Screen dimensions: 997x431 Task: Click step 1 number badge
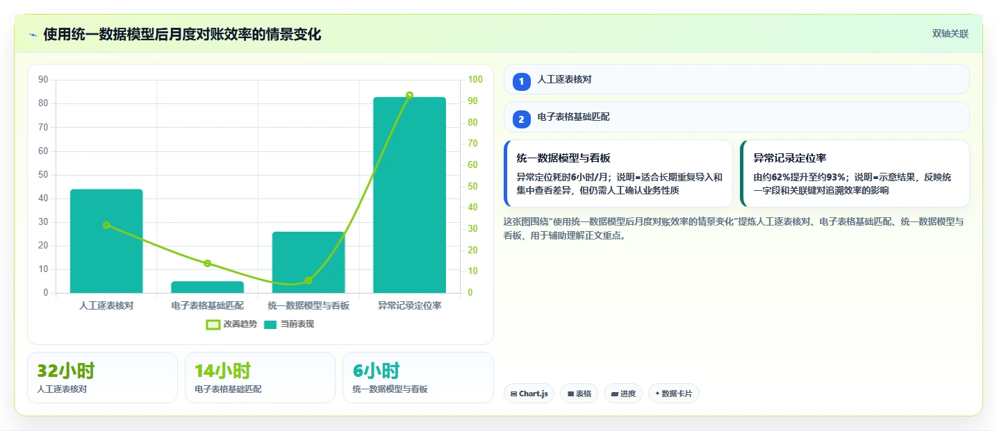pos(522,81)
